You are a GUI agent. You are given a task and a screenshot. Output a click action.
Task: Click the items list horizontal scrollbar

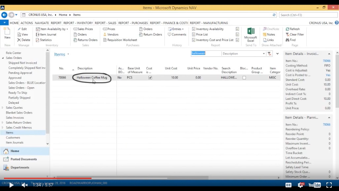point(132,177)
